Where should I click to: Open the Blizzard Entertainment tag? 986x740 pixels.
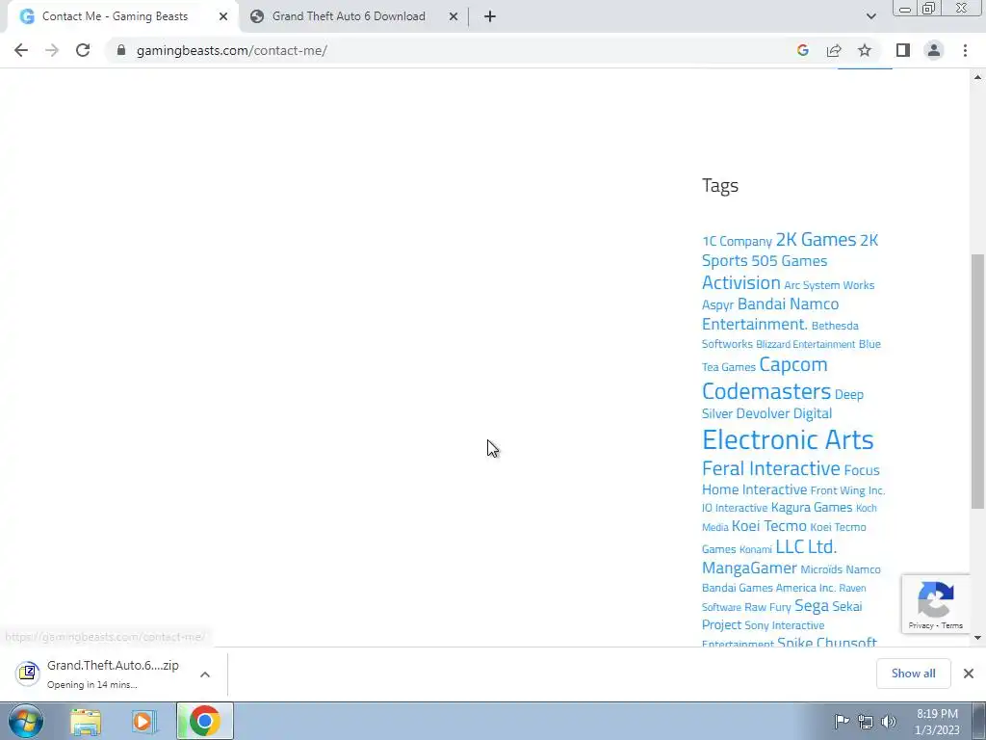coord(805,344)
